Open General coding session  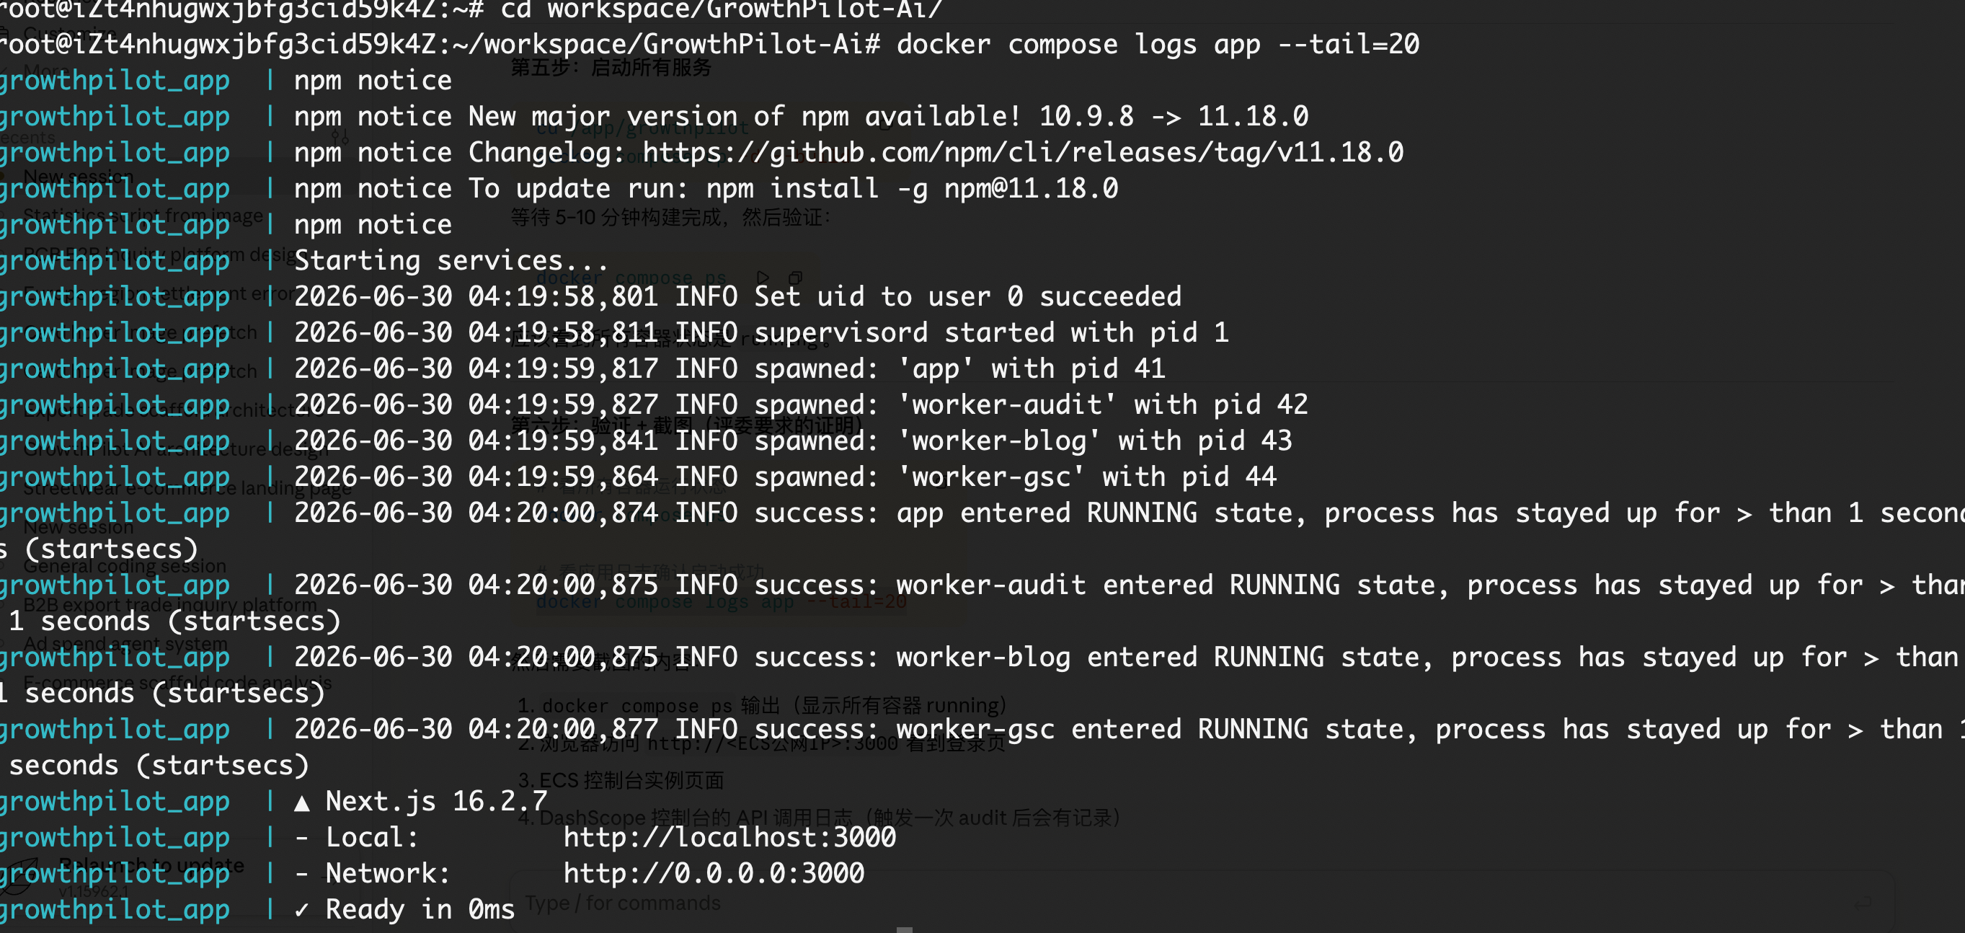[124, 566]
